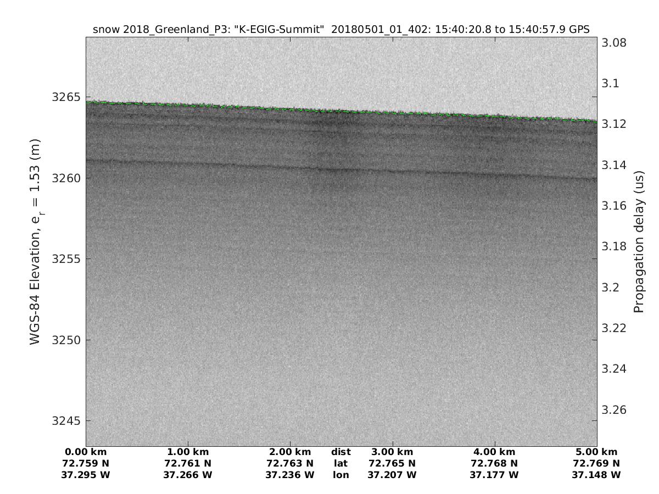Click the 37.236 W longitude label
This screenshot has height=494, width=659.
click(290, 475)
